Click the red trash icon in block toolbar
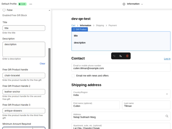172x129 pixels. click(x=127, y=56)
